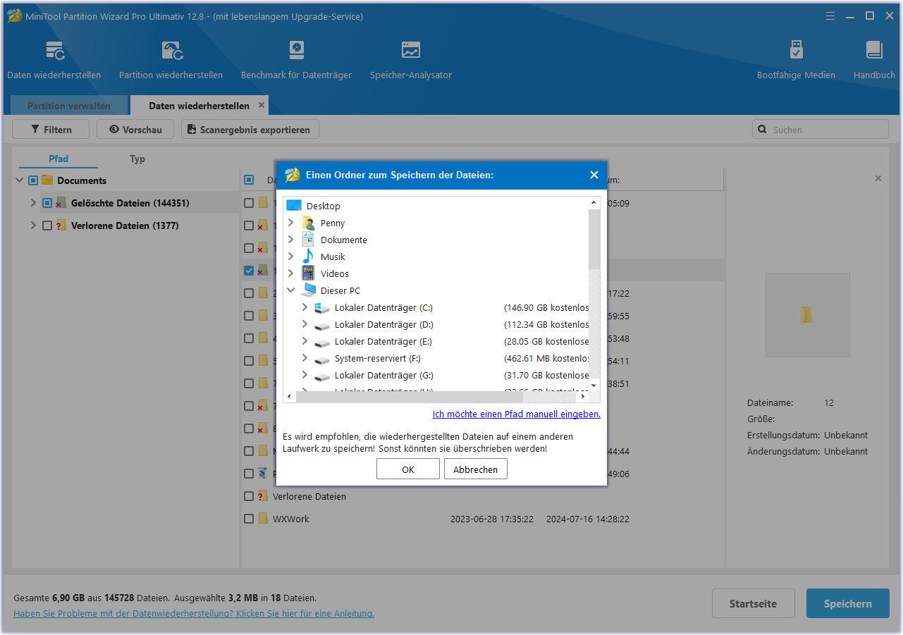Viewport: 903px width, 635px height.
Task: Select Lokaler Datenträger (E:) drive icon
Action: click(322, 342)
